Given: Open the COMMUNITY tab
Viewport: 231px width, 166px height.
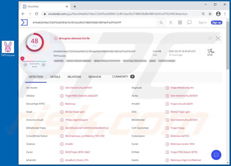Looking at the screenshot, I should pyautogui.click(x=123, y=77).
